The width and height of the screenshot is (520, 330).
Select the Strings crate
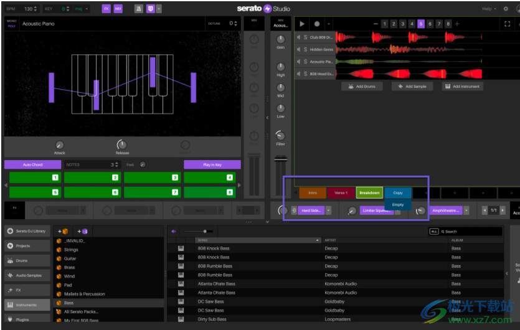coord(71,250)
